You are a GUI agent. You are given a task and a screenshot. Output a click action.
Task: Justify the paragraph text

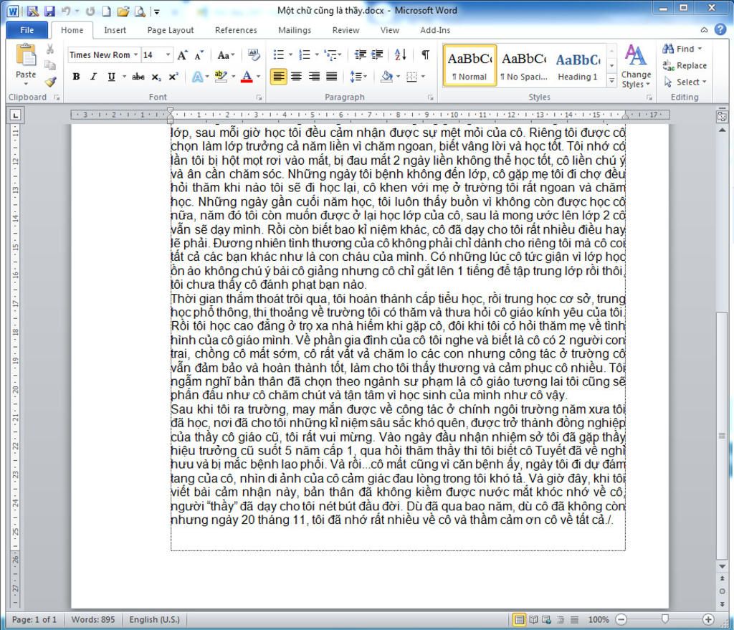pos(331,76)
